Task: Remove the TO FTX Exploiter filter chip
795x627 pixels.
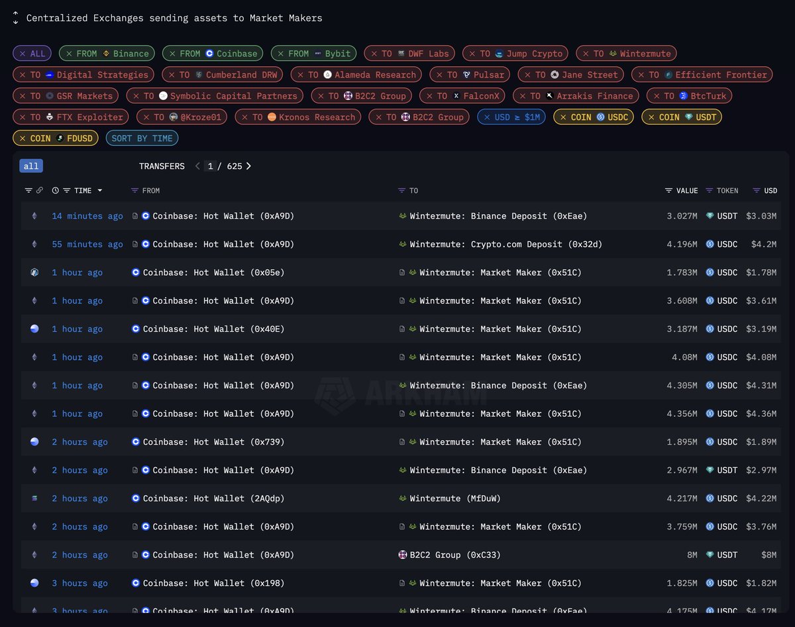Action: click(x=23, y=117)
